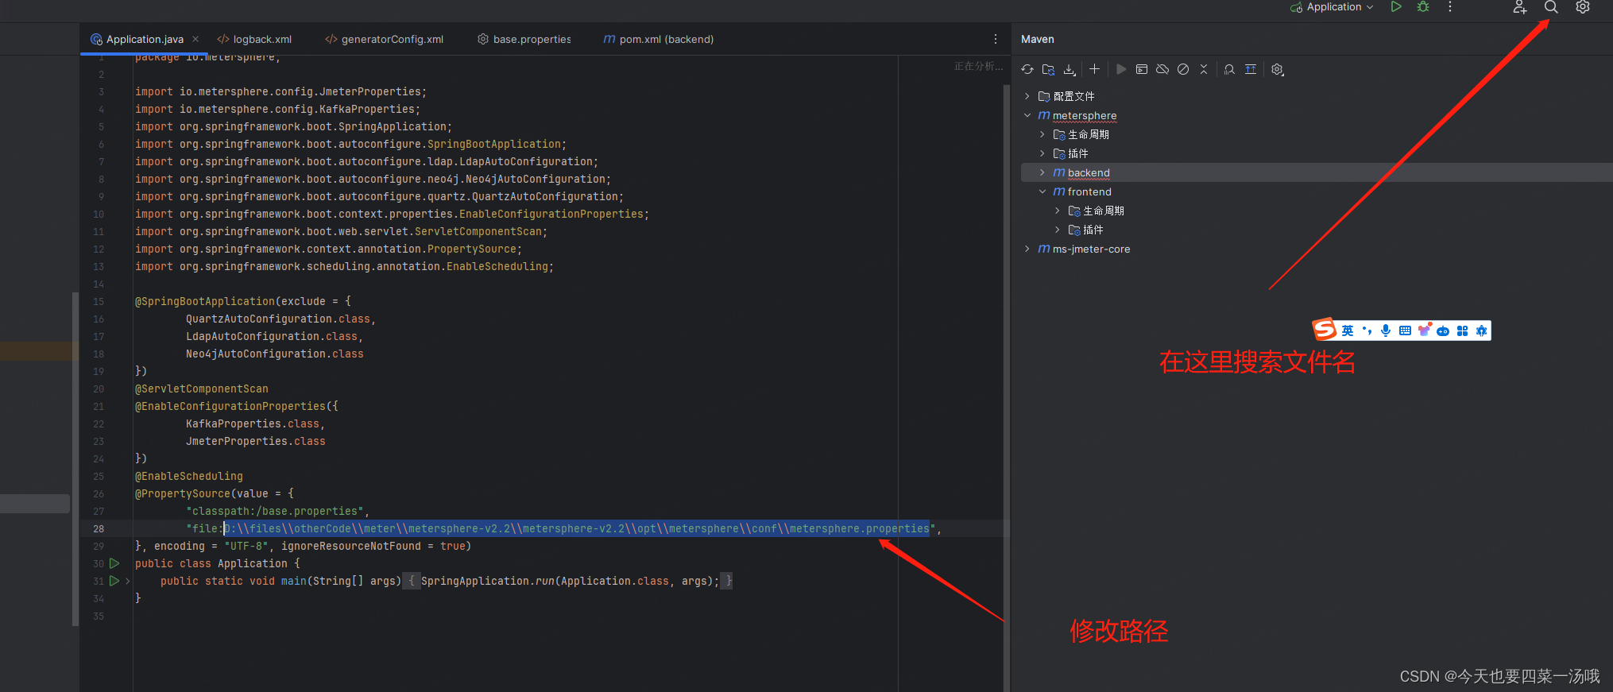The height and width of the screenshot is (692, 1613).
Task: Expand 生命周期 under frontend
Action: pos(1058,211)
